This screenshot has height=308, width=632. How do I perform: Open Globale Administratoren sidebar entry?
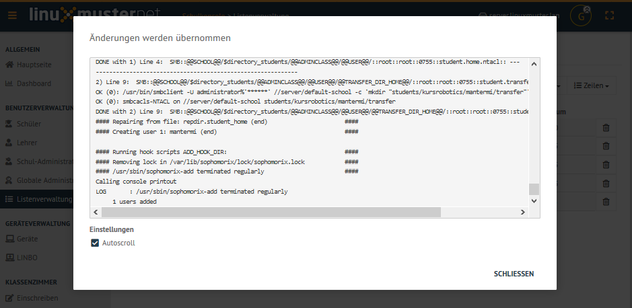click(39, 180)
